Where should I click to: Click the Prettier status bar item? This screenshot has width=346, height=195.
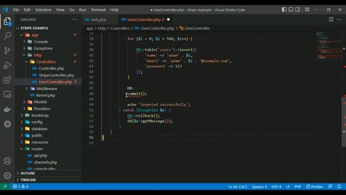[315, 186]
